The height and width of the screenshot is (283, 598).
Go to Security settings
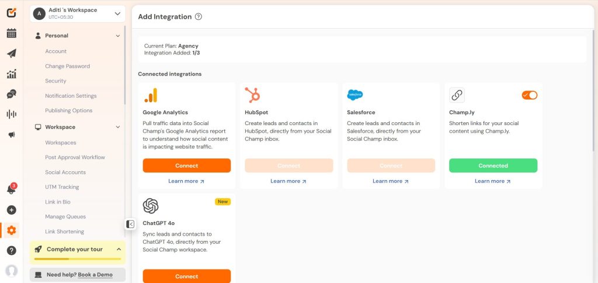coord(55,81)
